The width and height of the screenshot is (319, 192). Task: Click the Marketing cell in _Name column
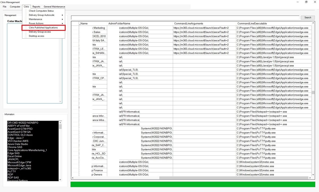click(93, 28)
